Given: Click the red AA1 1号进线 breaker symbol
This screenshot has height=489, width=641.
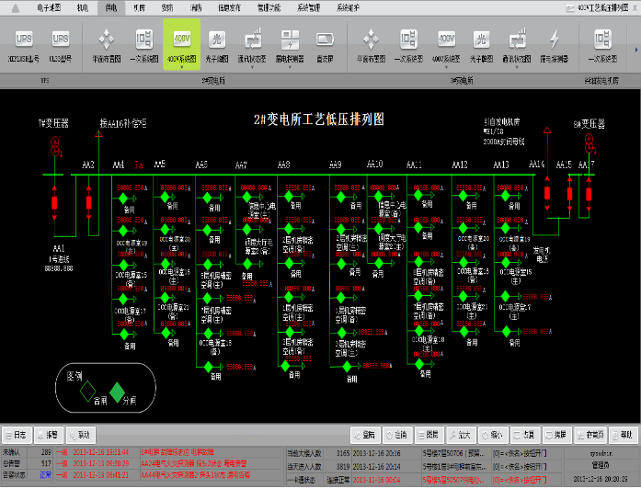Looking at the screenshot, I should [x=54, y=203].
